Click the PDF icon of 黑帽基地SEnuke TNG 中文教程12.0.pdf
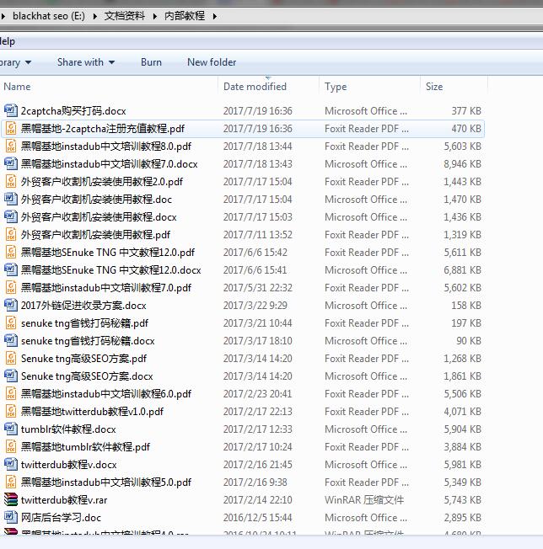Image resolution: width=543 pixels, height=549 pixels. pyautogui.click(x=10, y=252)
